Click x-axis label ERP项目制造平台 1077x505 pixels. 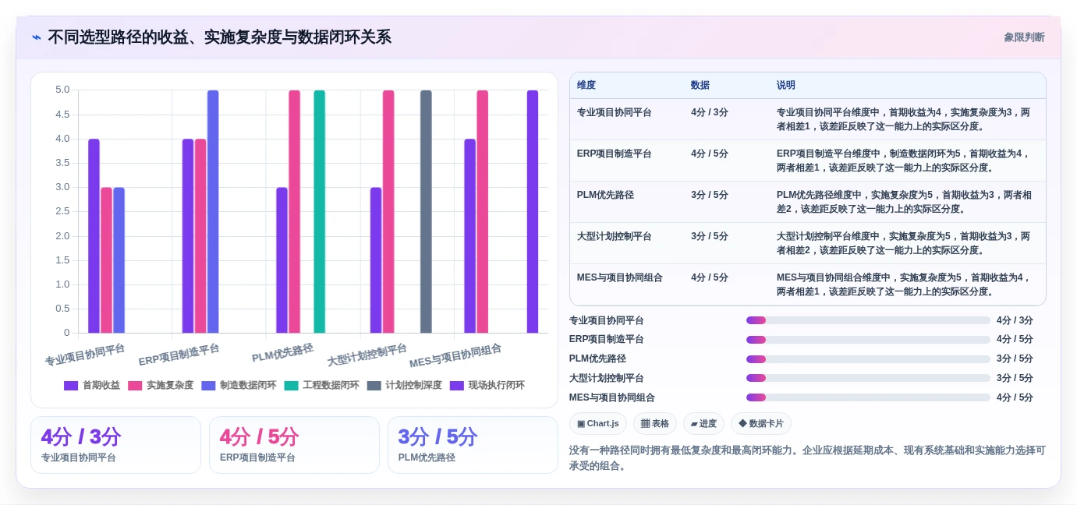click(x=179, y=355)
